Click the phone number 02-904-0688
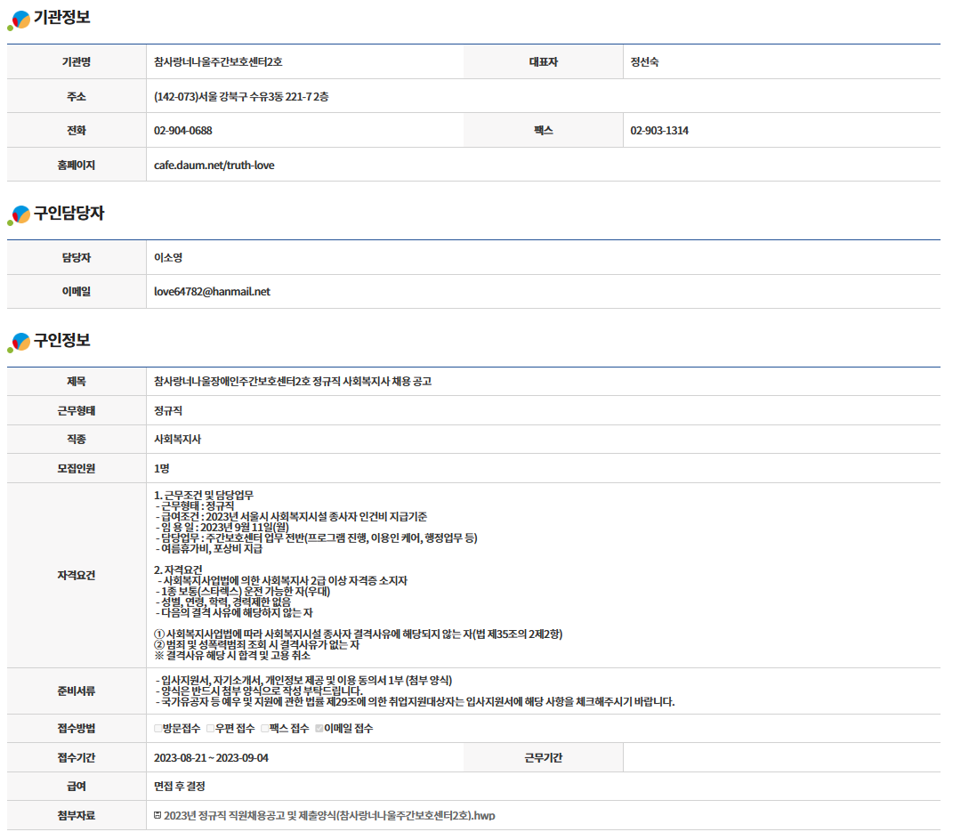 click(x=182, y=131)
